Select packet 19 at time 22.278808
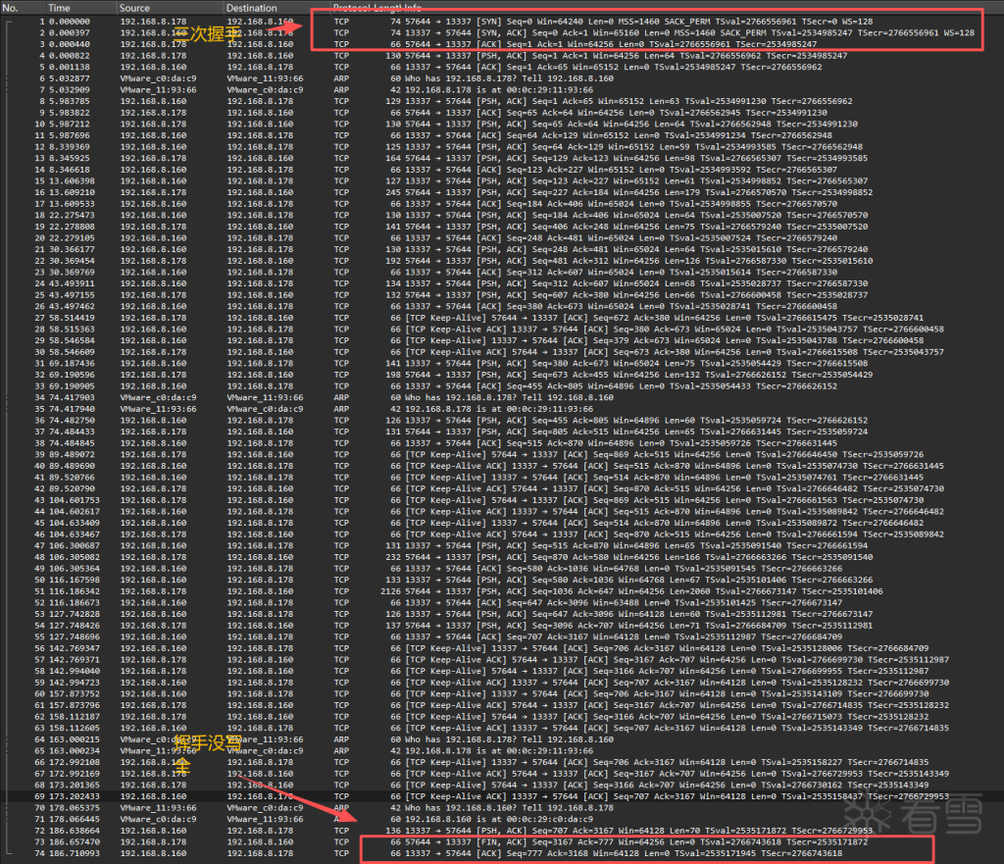The height and width of the screenshot is (864, 1004). (x=502, y=227)
